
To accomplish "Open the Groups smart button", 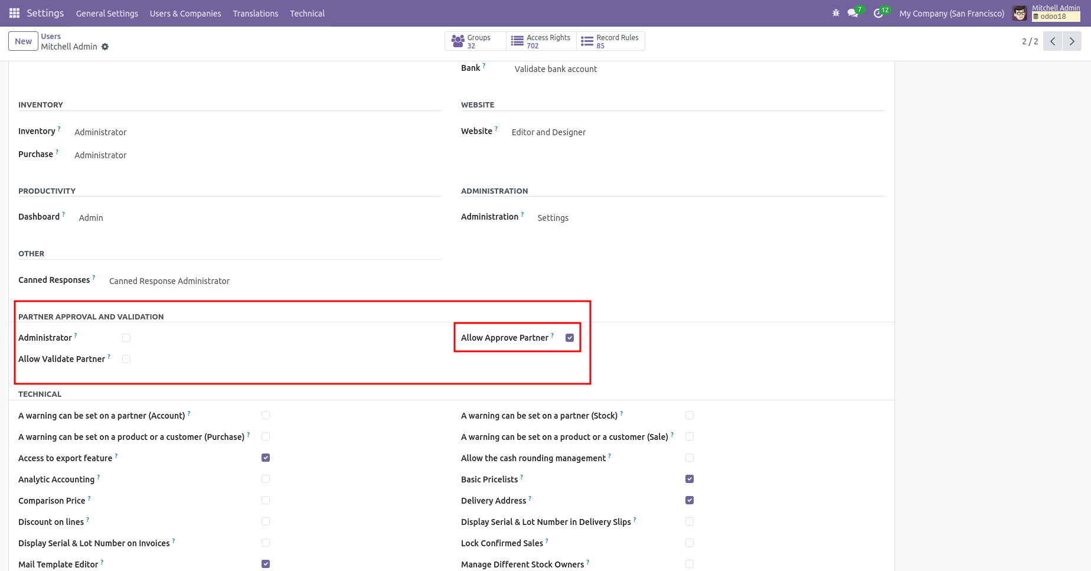I will pos(476,41).
